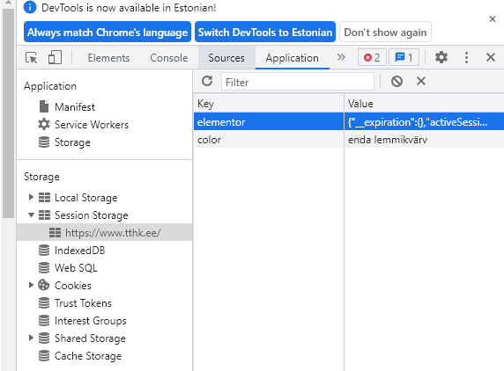Click the Shared Storage database icon
Viewport: 504px width, 371px height.
tap(44, 338)
